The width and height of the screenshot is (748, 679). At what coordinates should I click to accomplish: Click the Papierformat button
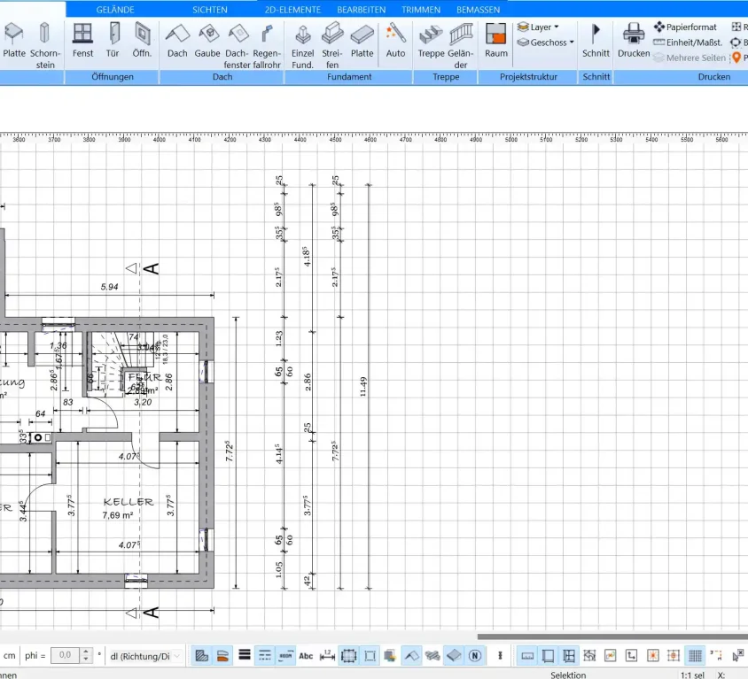[x=685, y=27]
